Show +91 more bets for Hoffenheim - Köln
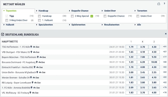The height and width of the screenshot is (97, 168). [165, 47]
